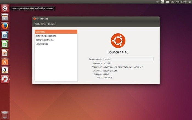Click System Settings gear in launcher

click(x=5, y=79)
